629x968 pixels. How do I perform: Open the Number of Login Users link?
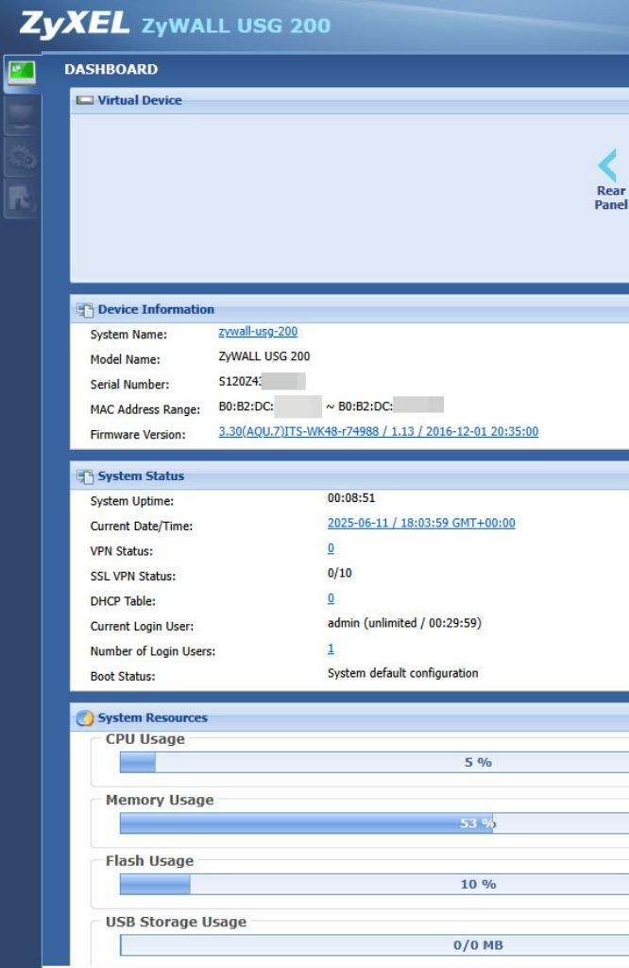pyautogui.click(x=331, y=648)
